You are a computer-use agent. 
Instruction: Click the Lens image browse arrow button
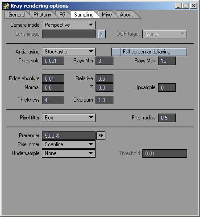[102, 34]
